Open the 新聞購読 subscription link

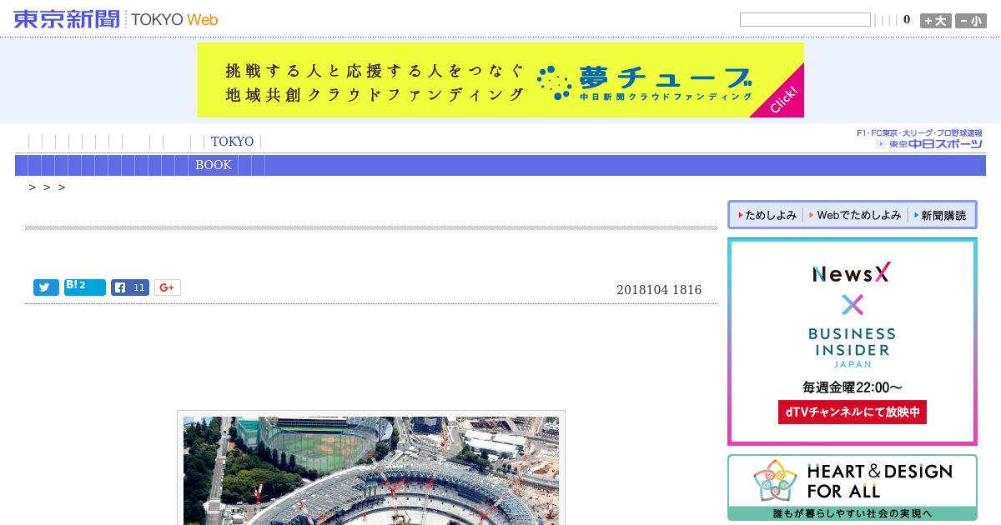939,215
